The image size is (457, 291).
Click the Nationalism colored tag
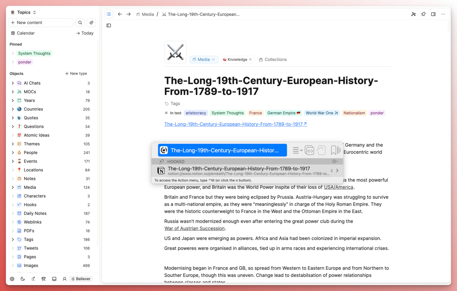(x=354, y=113)
